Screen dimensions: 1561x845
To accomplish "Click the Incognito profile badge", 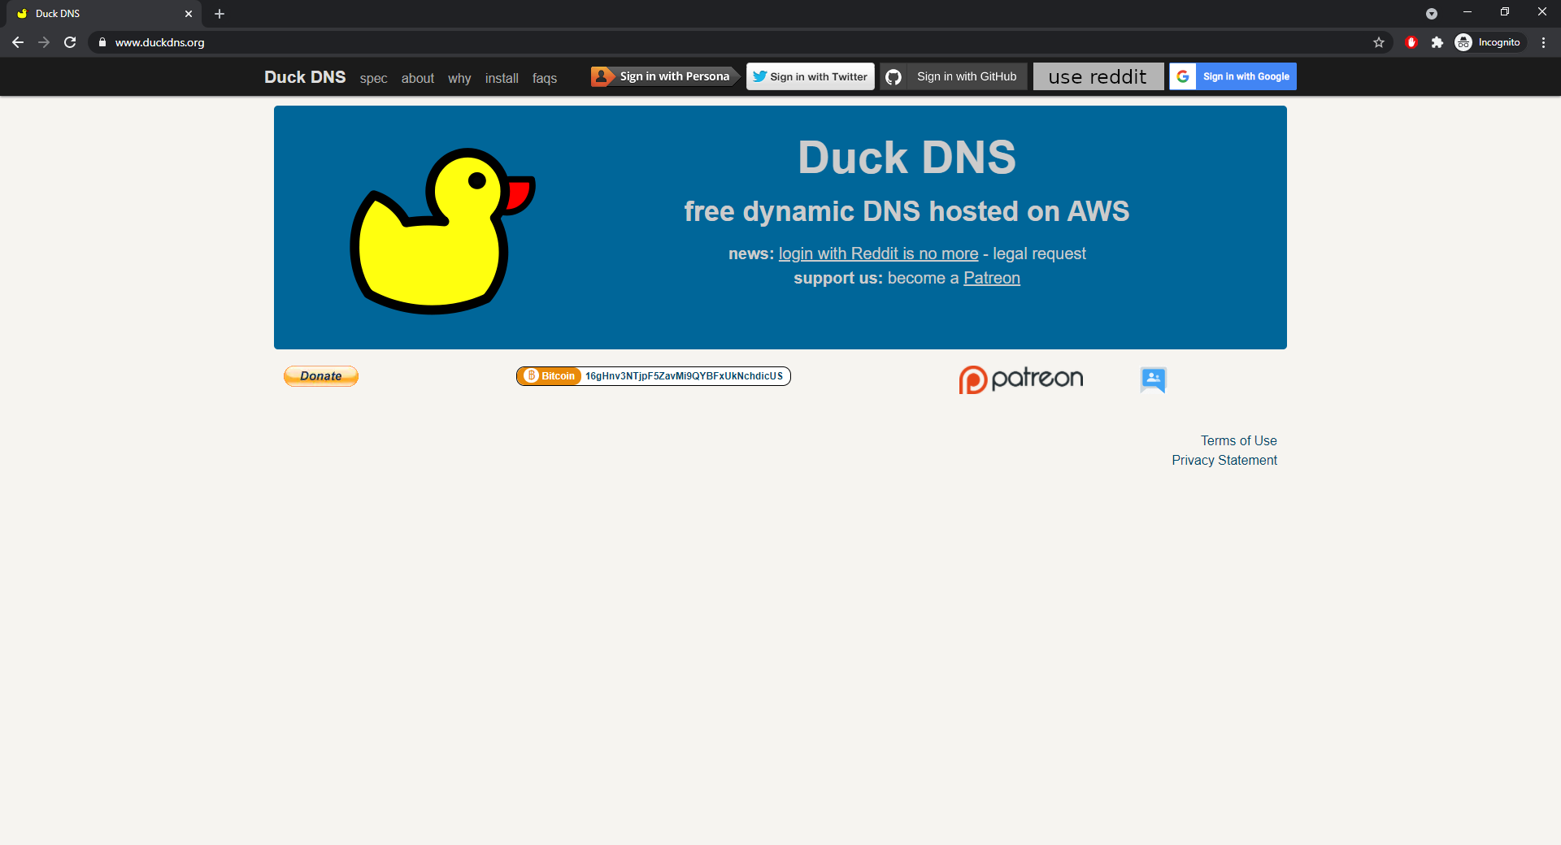I will pyautogui.click(x=1489, y=42).
